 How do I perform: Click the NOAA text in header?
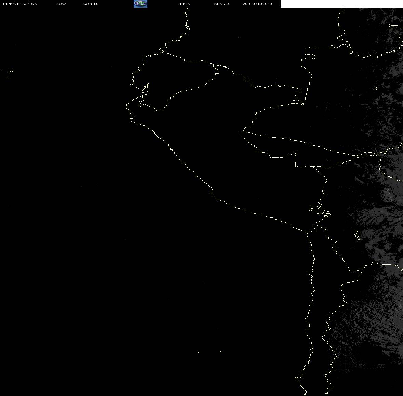tap(61, 4)
